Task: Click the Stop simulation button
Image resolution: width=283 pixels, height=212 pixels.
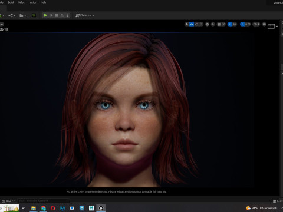Action: click(x=57, y=15)
